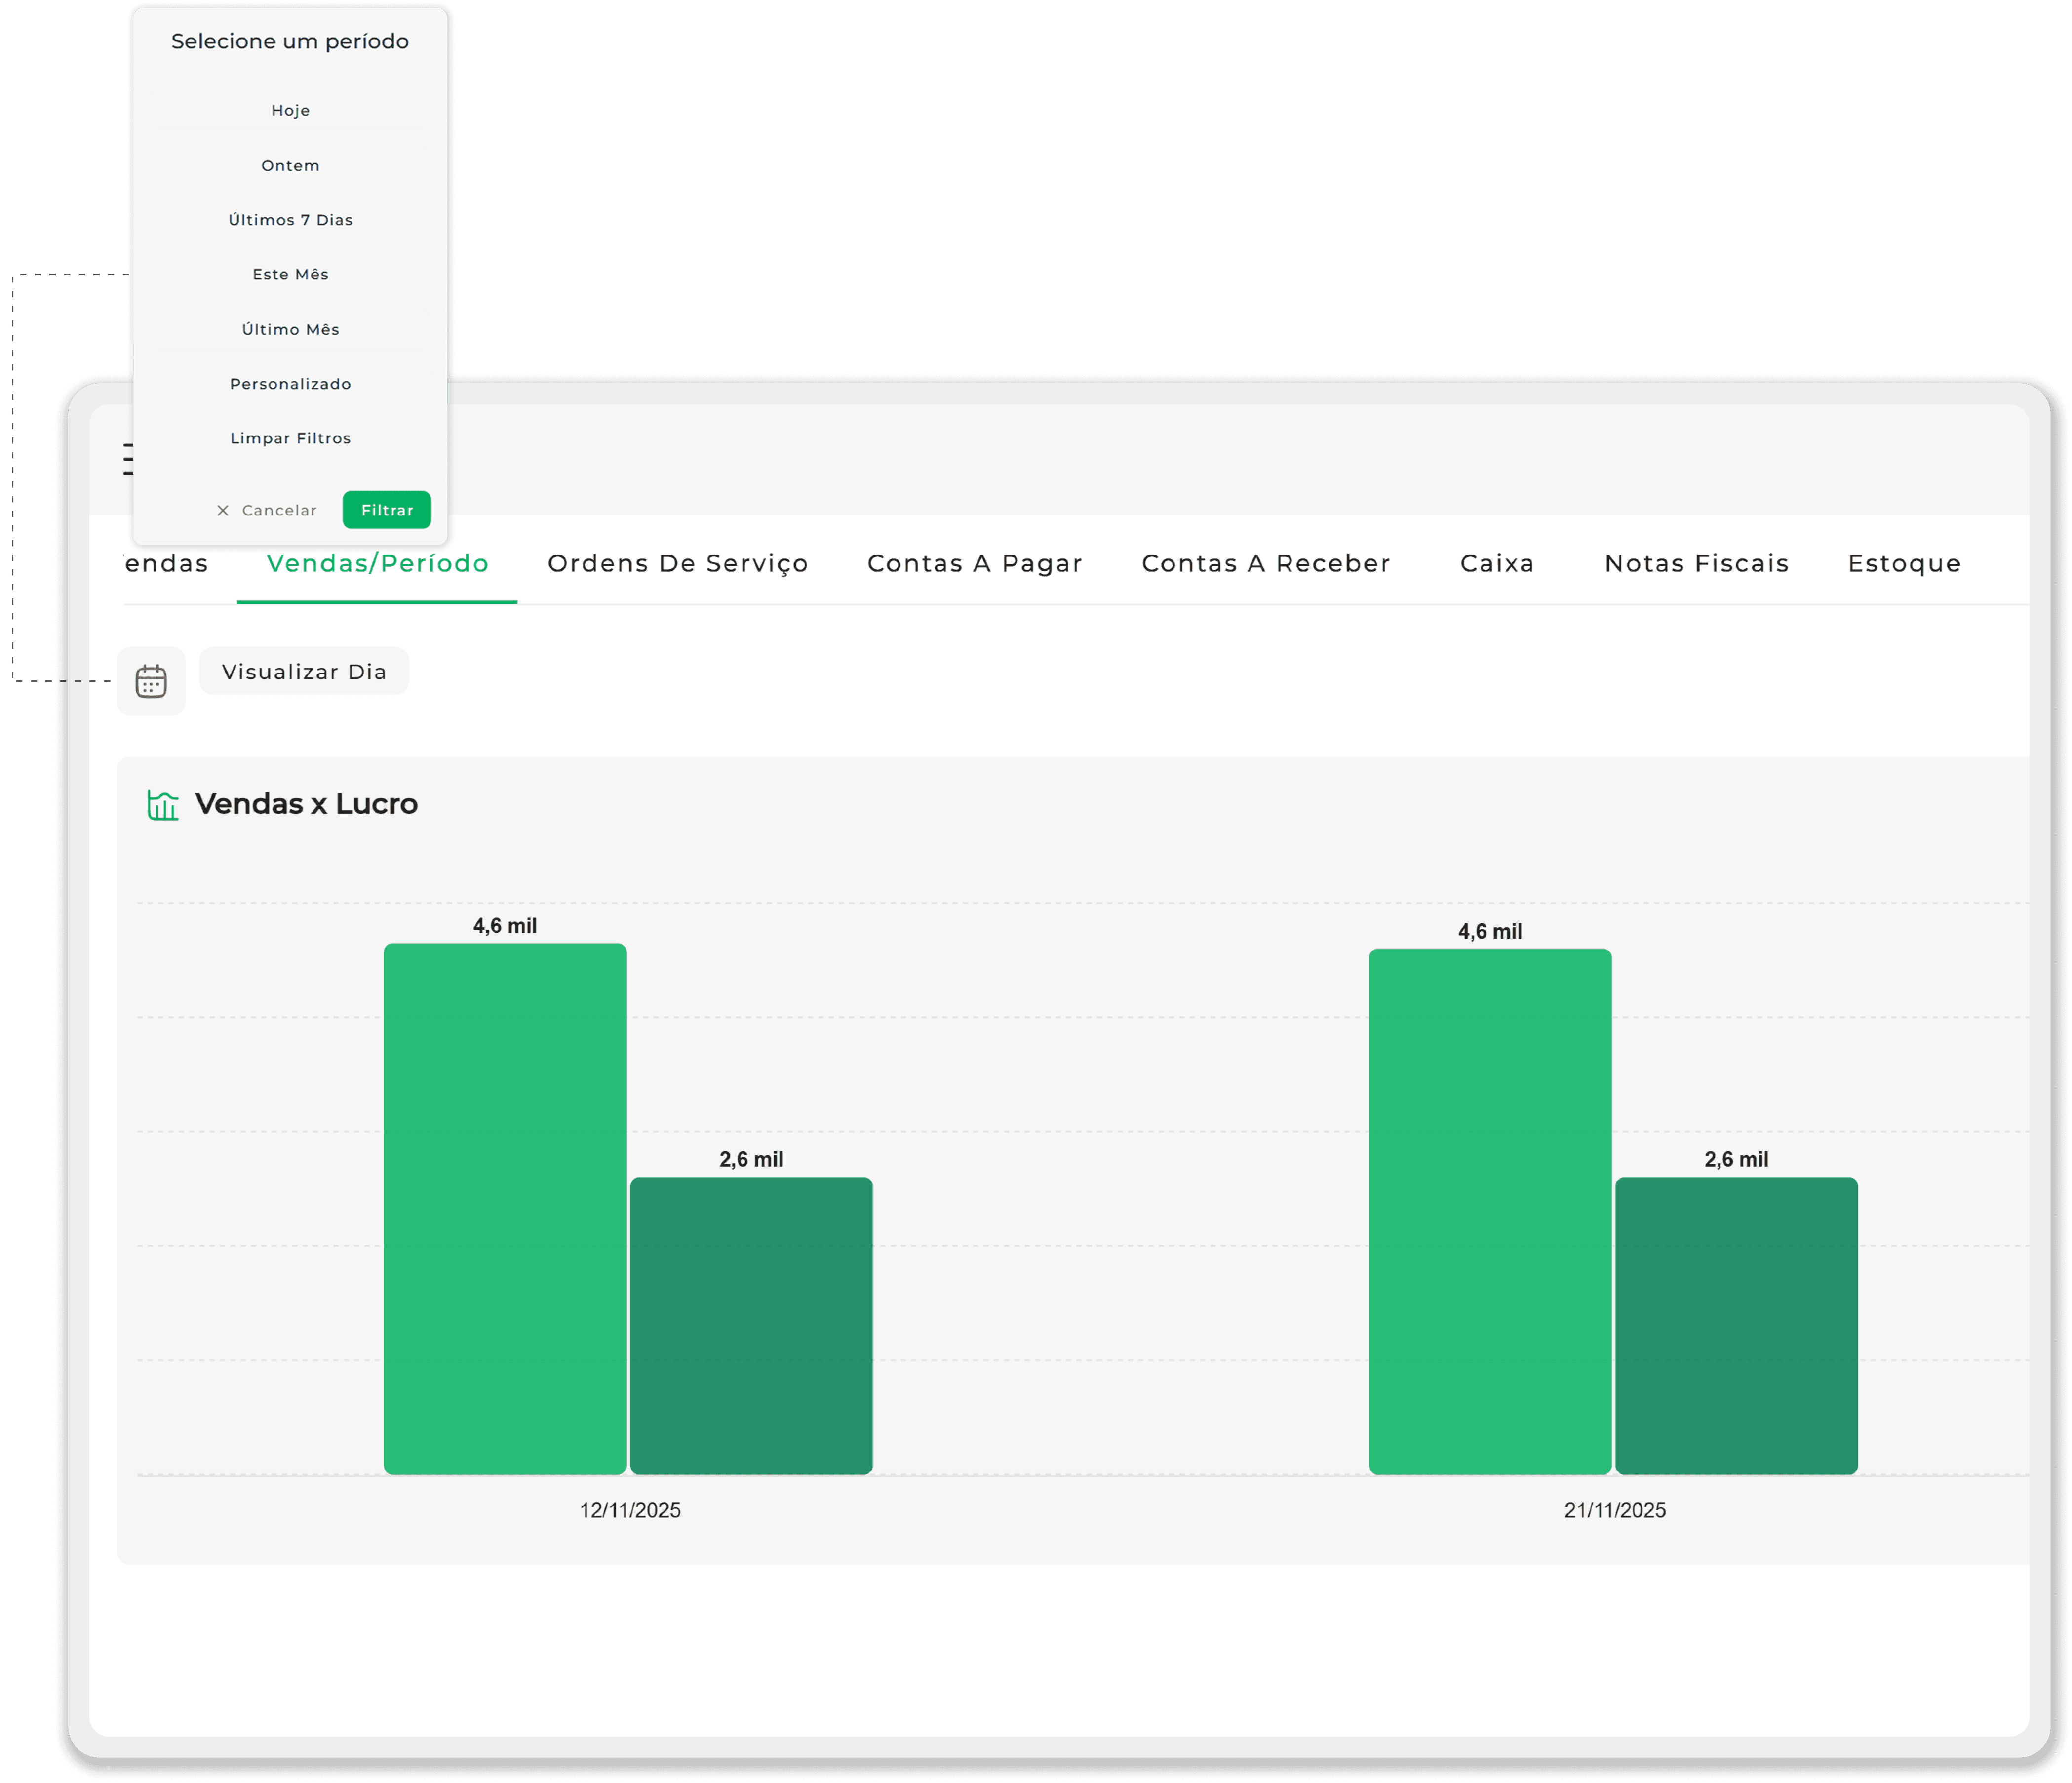
Task: Click the Visualizar Dia button
Action: [x=304, y=671]
